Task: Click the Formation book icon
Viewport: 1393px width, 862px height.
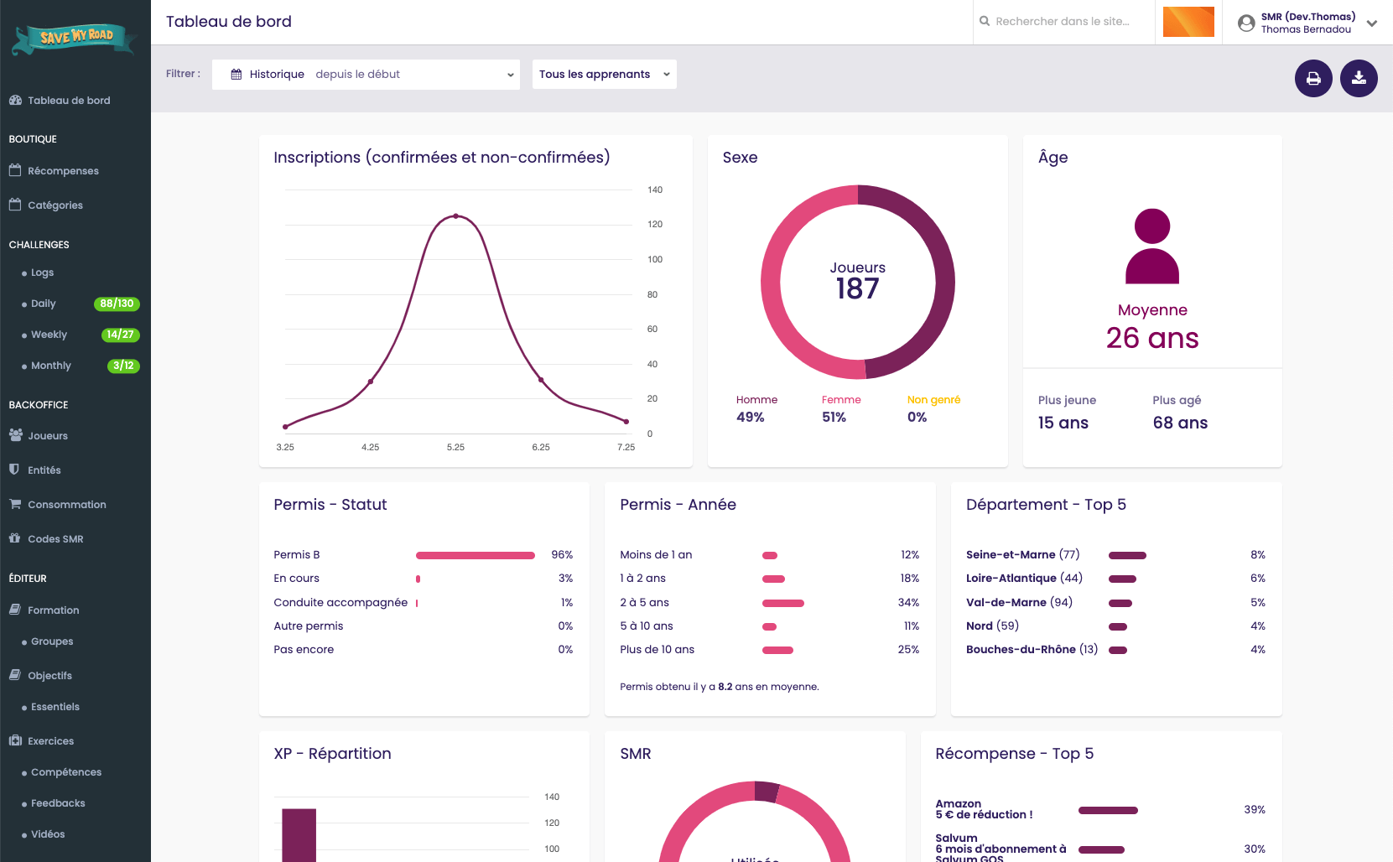Action: pyautogui.click(x=15, y=610)
